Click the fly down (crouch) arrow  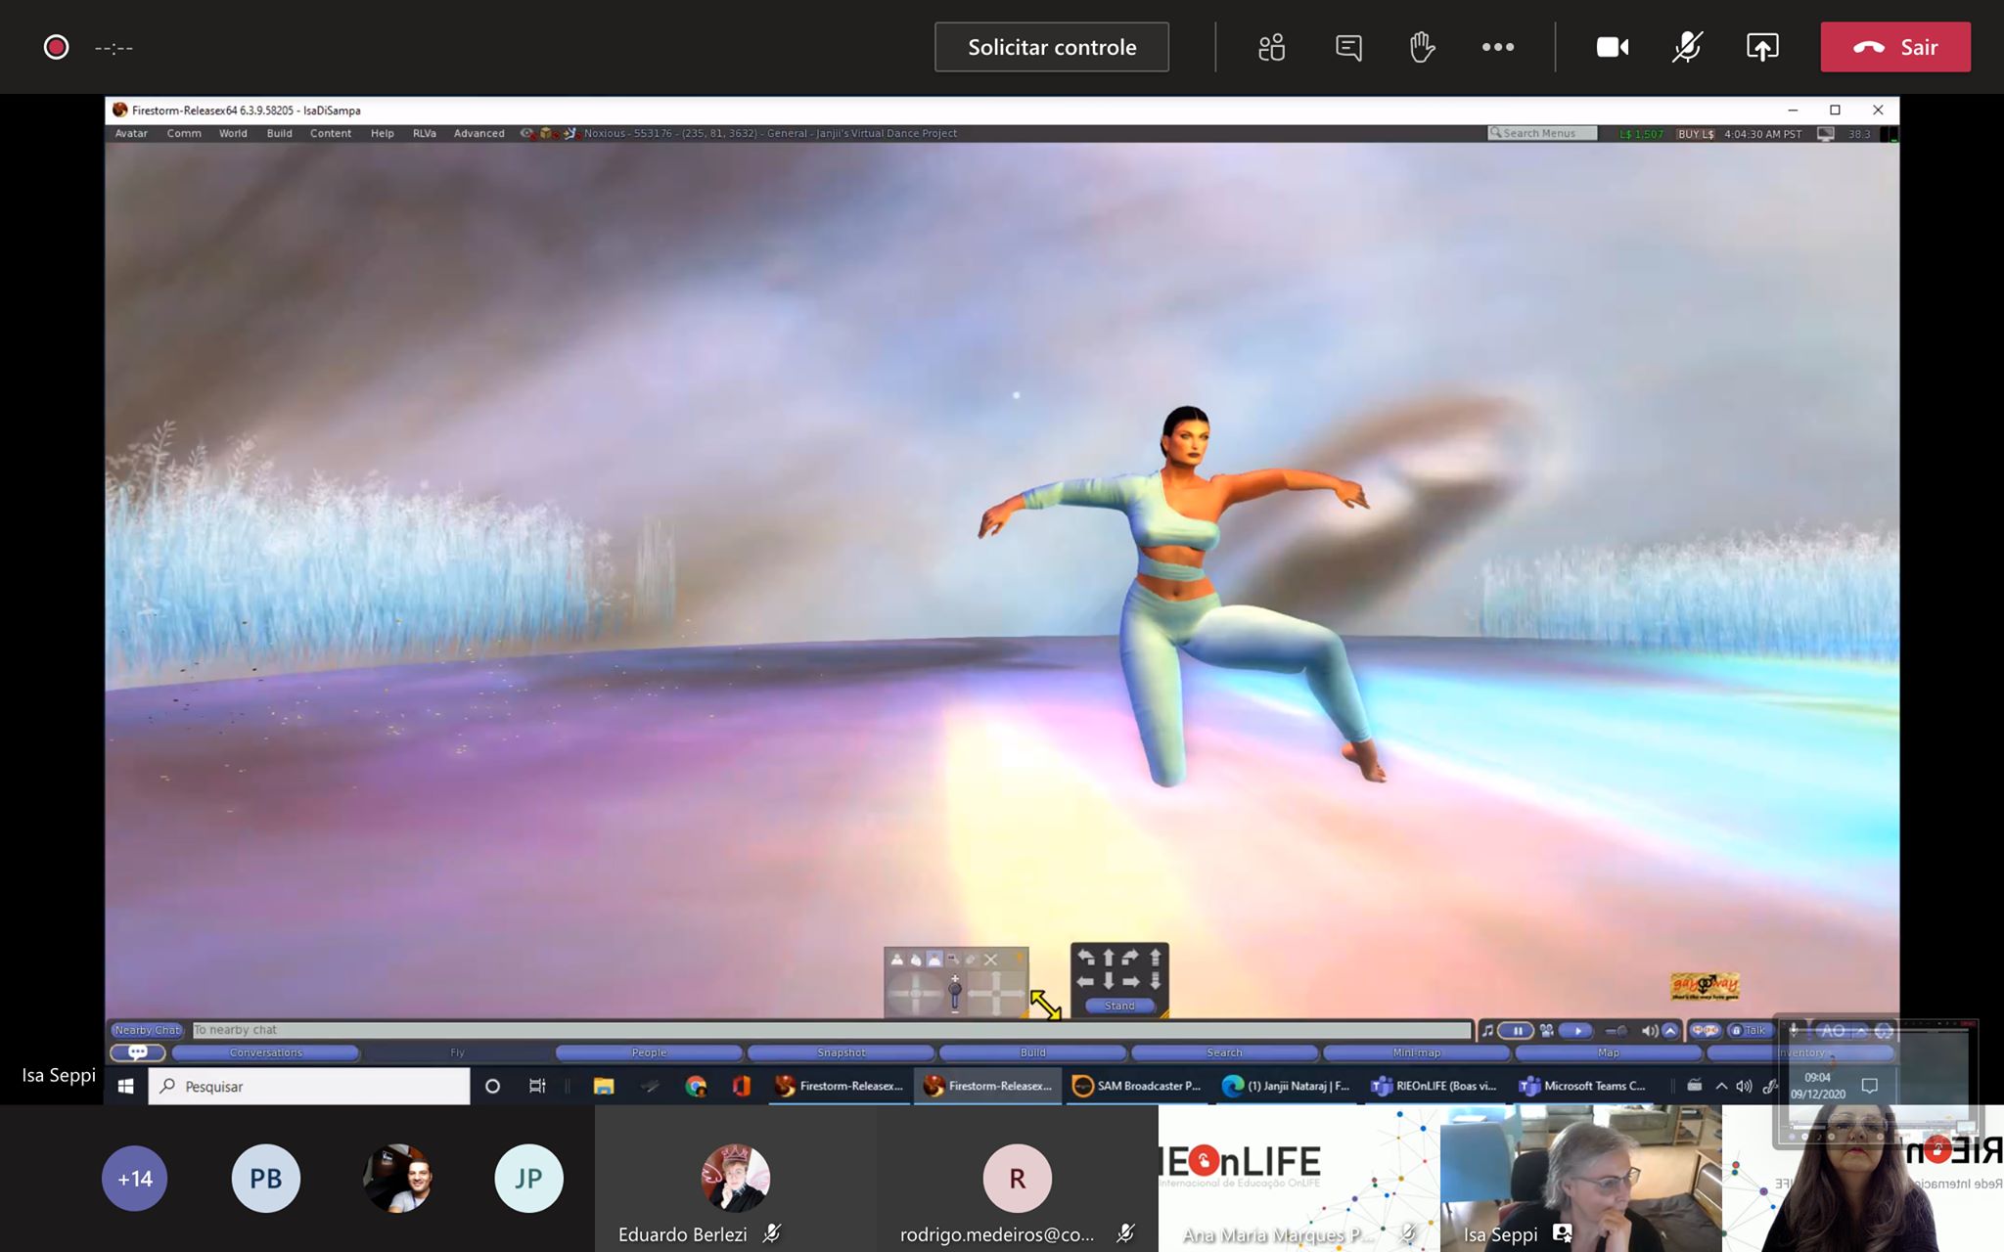tap(1156, 981)
